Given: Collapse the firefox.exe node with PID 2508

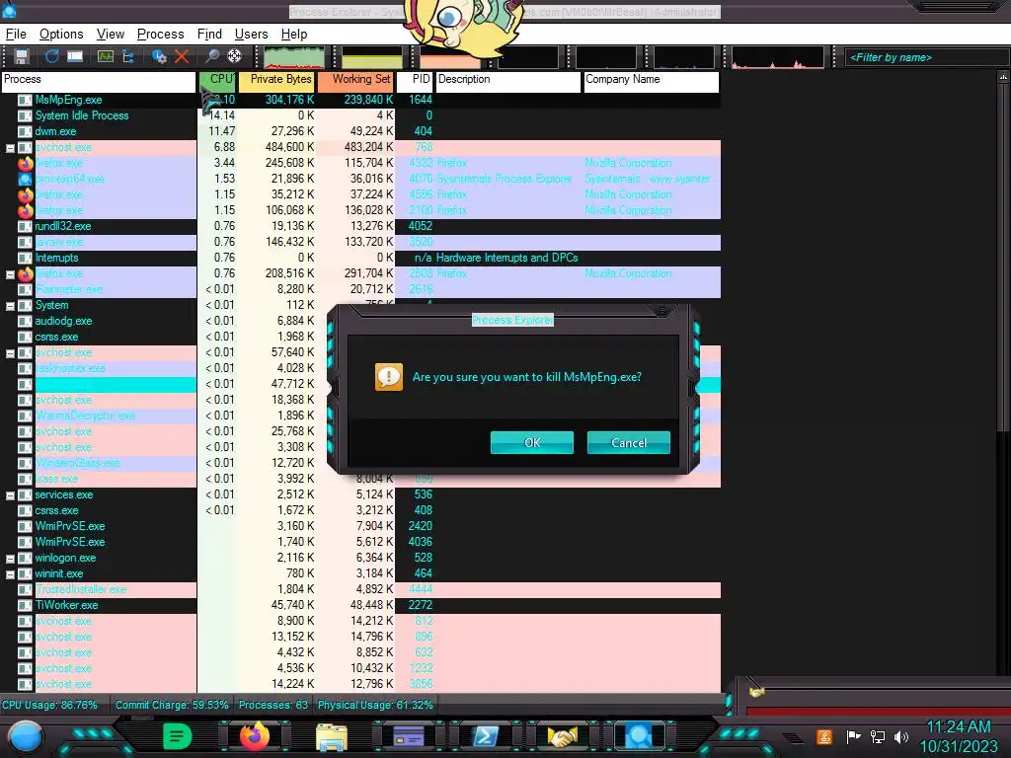Looking at the screenshot, I should pos(10,274).
